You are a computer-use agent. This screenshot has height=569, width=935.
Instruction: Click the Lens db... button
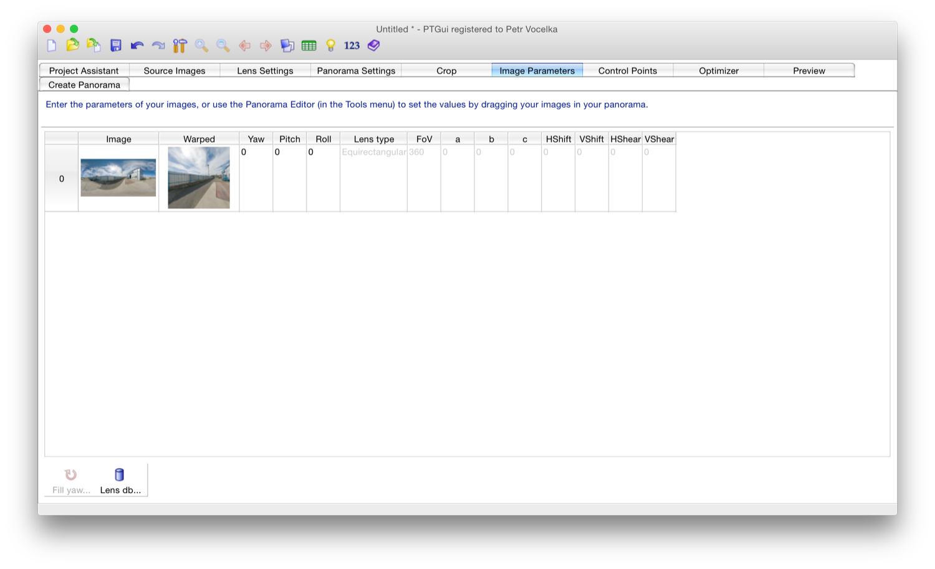click(120, 481)
